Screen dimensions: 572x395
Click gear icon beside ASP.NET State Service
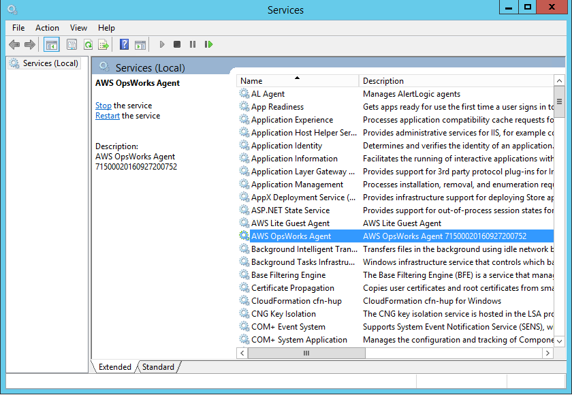click(244, 210)
